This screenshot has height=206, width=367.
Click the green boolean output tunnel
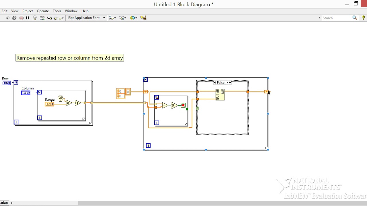(187, 109)
